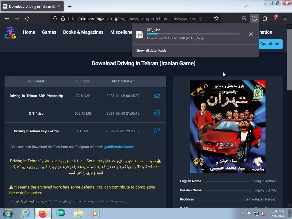Click the Contribute button

click(270, 44)
